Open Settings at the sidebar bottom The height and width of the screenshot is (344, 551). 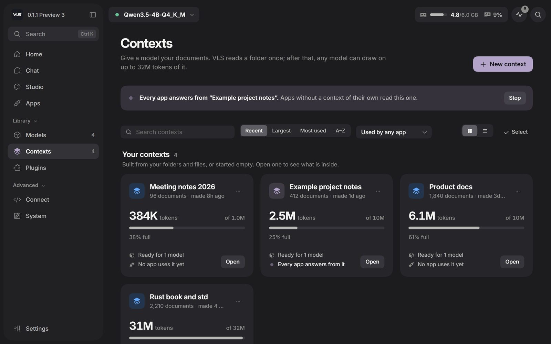tap(53, 329)
